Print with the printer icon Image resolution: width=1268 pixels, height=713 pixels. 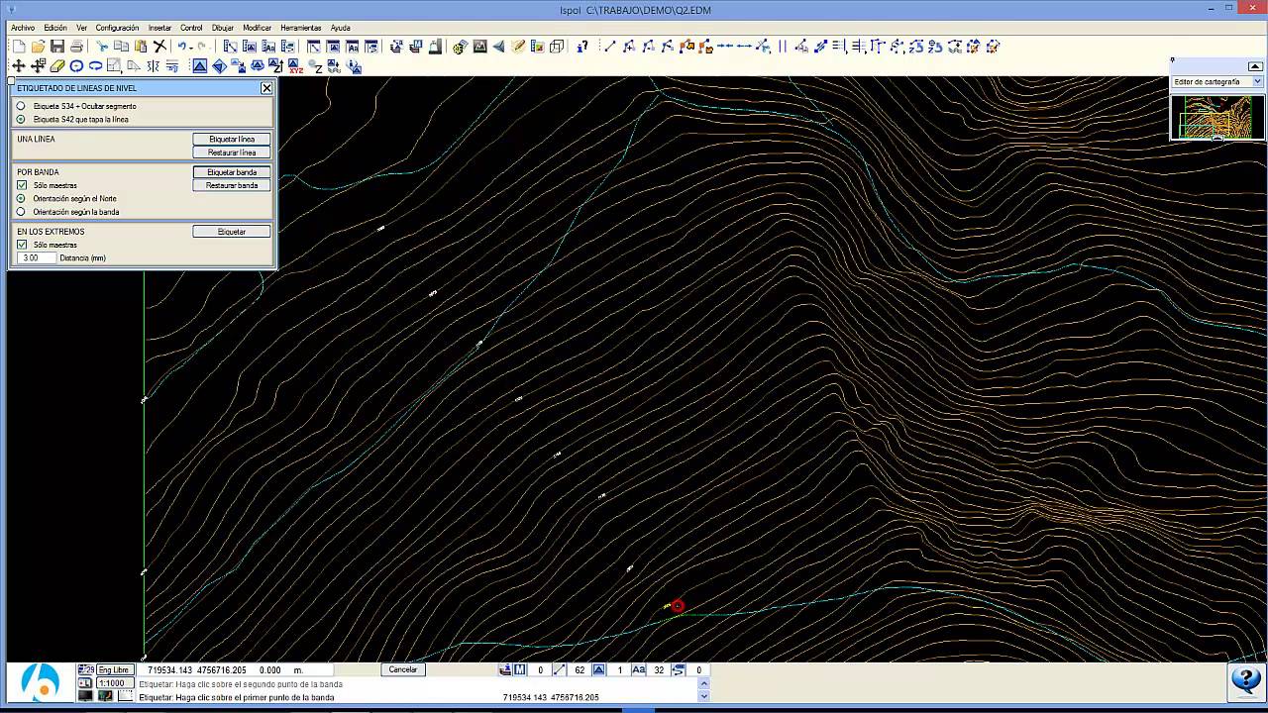pyautogui.click(x=76, y=47)
